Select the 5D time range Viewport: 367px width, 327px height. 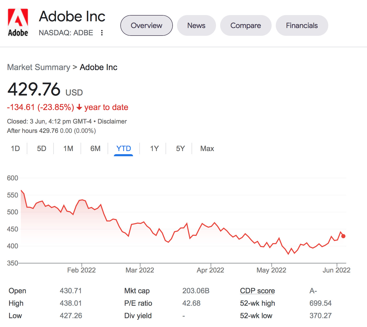pos(42,148)
